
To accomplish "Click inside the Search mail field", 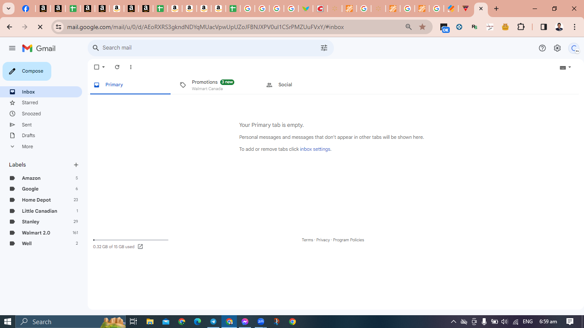I will tap(209, 48).
